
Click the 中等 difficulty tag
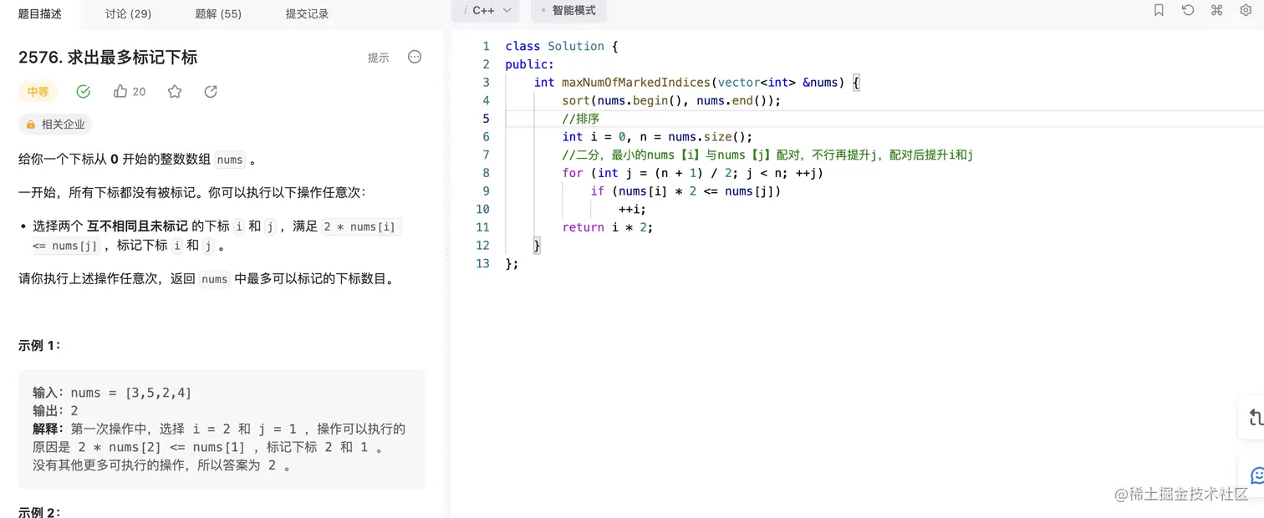pos(38,92)
